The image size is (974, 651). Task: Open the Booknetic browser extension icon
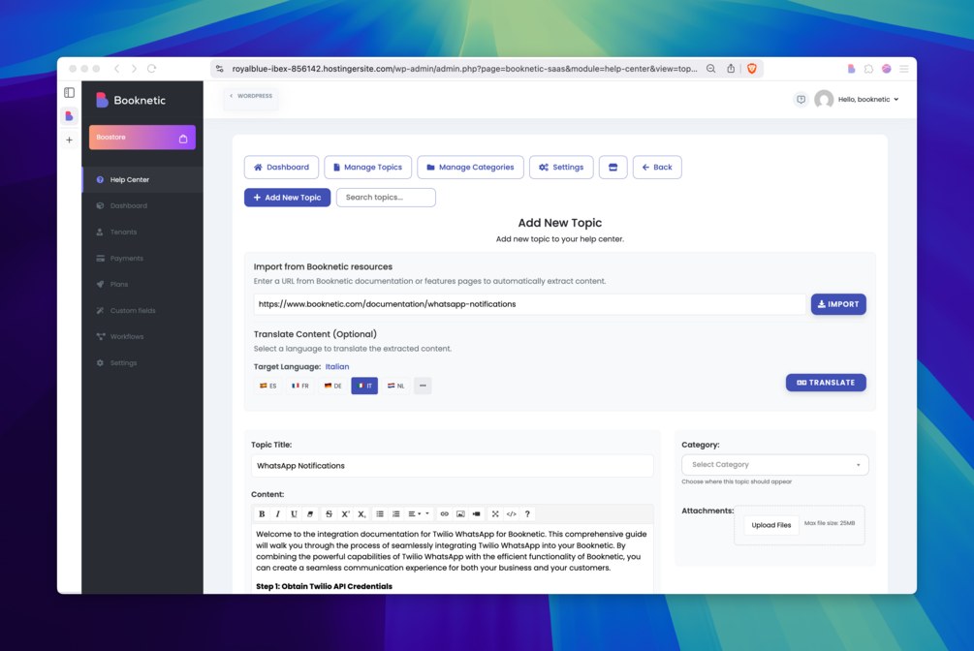tap(851, 69)
